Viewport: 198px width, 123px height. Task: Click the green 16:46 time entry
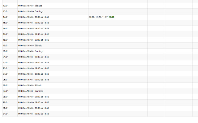tap(111, 17)
